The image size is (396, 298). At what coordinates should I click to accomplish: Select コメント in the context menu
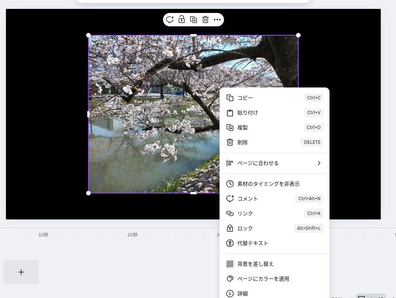tap(248, 199)
